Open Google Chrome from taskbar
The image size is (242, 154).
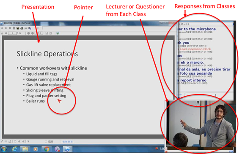click(x=47, y=149)
